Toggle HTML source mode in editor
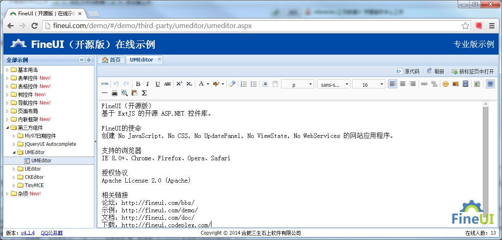Screen dimensions: 502x240 105,84
